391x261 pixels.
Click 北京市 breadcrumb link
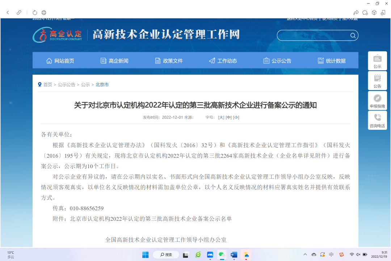point(102,84)
